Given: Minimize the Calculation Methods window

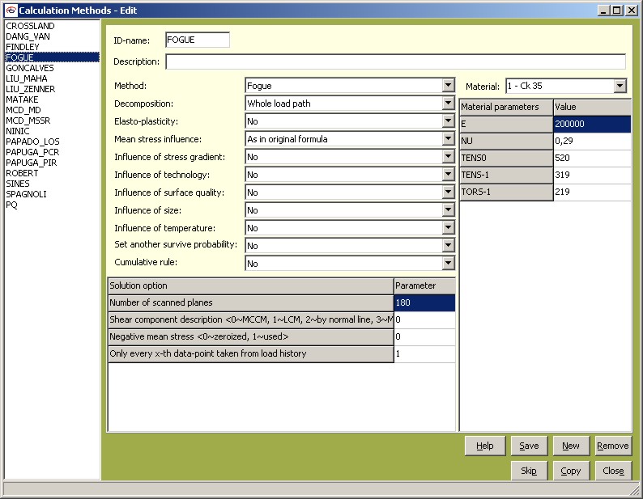Looking at the screenshot, I should 603,11.
